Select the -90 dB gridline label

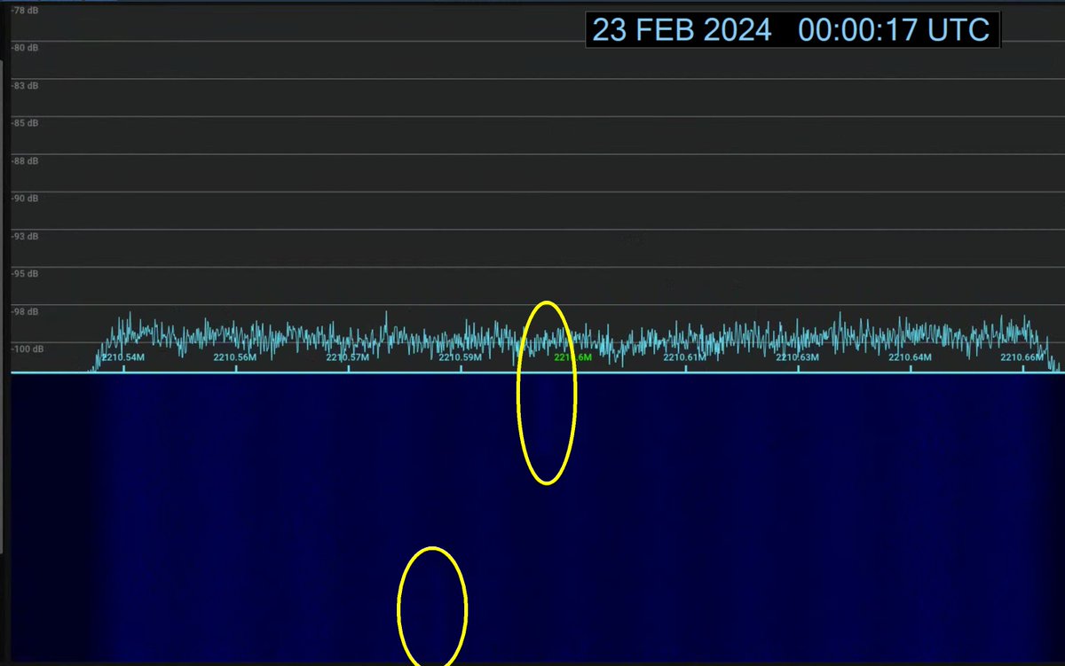click(x=25, y=199)
